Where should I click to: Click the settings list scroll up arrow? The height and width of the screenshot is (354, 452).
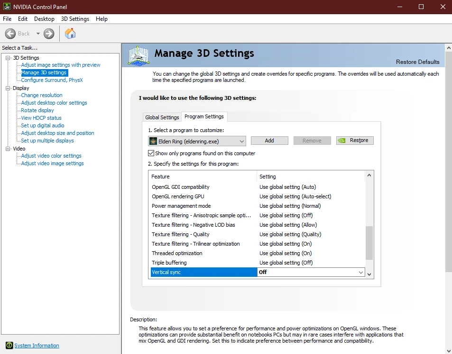369,175
